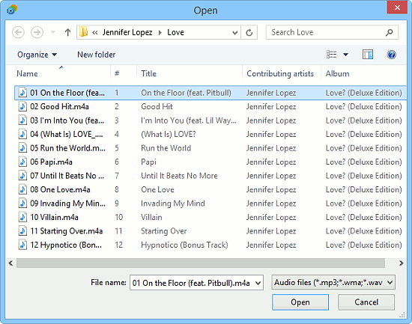Click the scroll right arrow

[x=402, y=263]
